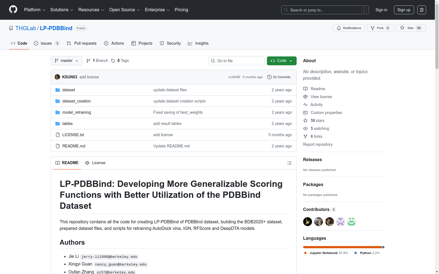Star the LP-PDBBind repository
This screenshot has width=439, height=274.
click(411, 28)
